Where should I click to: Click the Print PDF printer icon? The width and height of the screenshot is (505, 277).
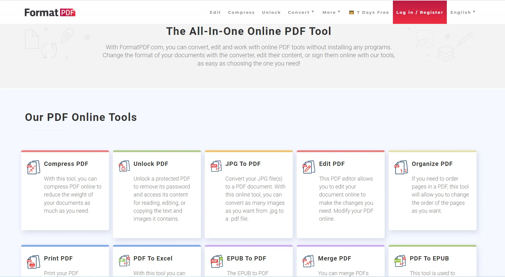click(33, 262)
